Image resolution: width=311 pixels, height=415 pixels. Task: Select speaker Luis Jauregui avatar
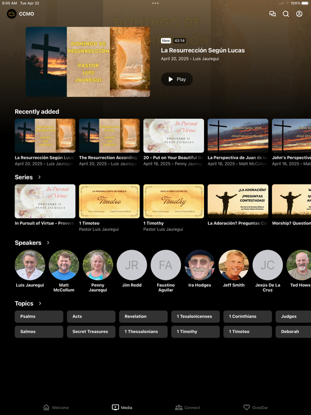click(30, 265)
